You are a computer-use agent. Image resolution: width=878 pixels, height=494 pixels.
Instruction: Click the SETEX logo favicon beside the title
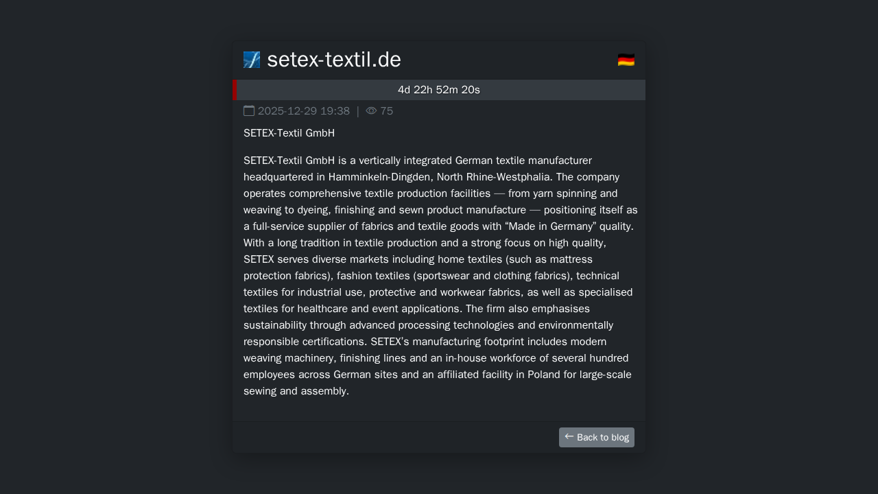[x=252, y=60]
